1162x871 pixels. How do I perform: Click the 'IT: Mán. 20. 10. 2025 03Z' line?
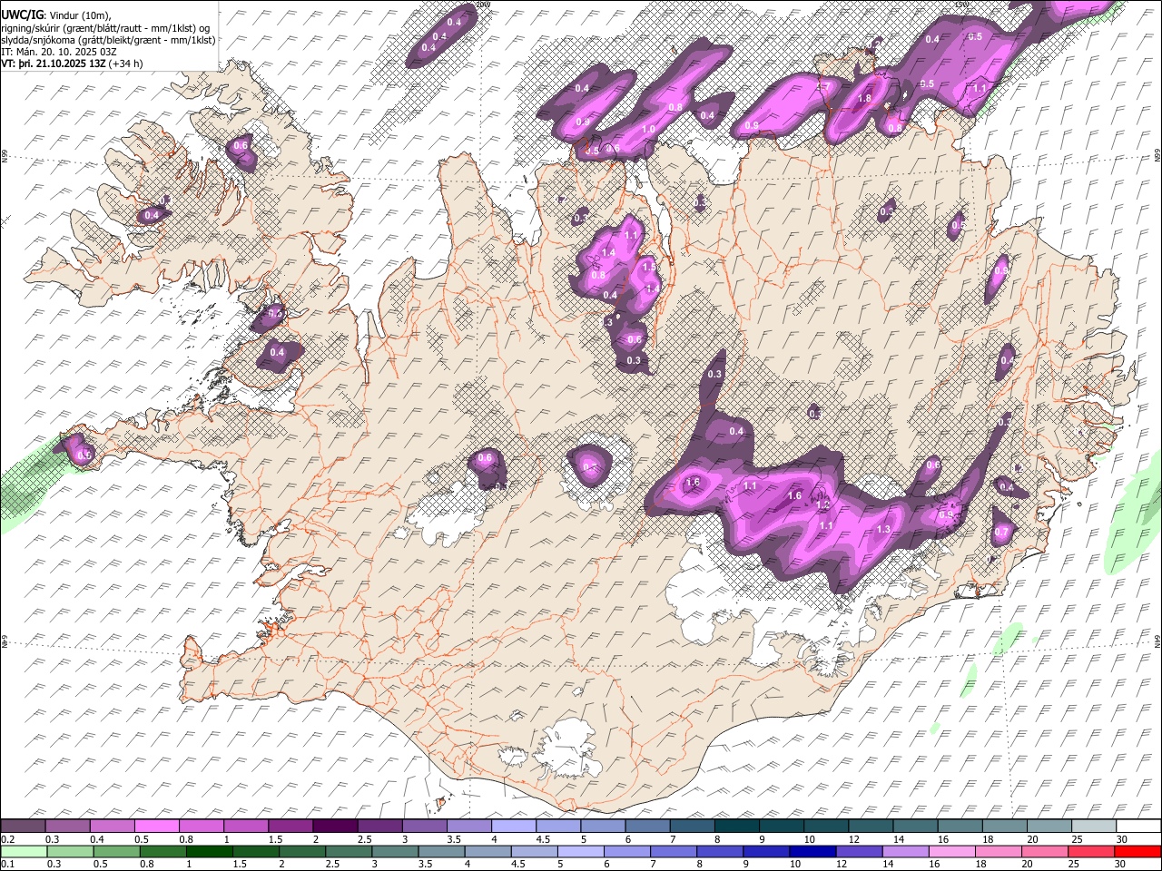58,52
